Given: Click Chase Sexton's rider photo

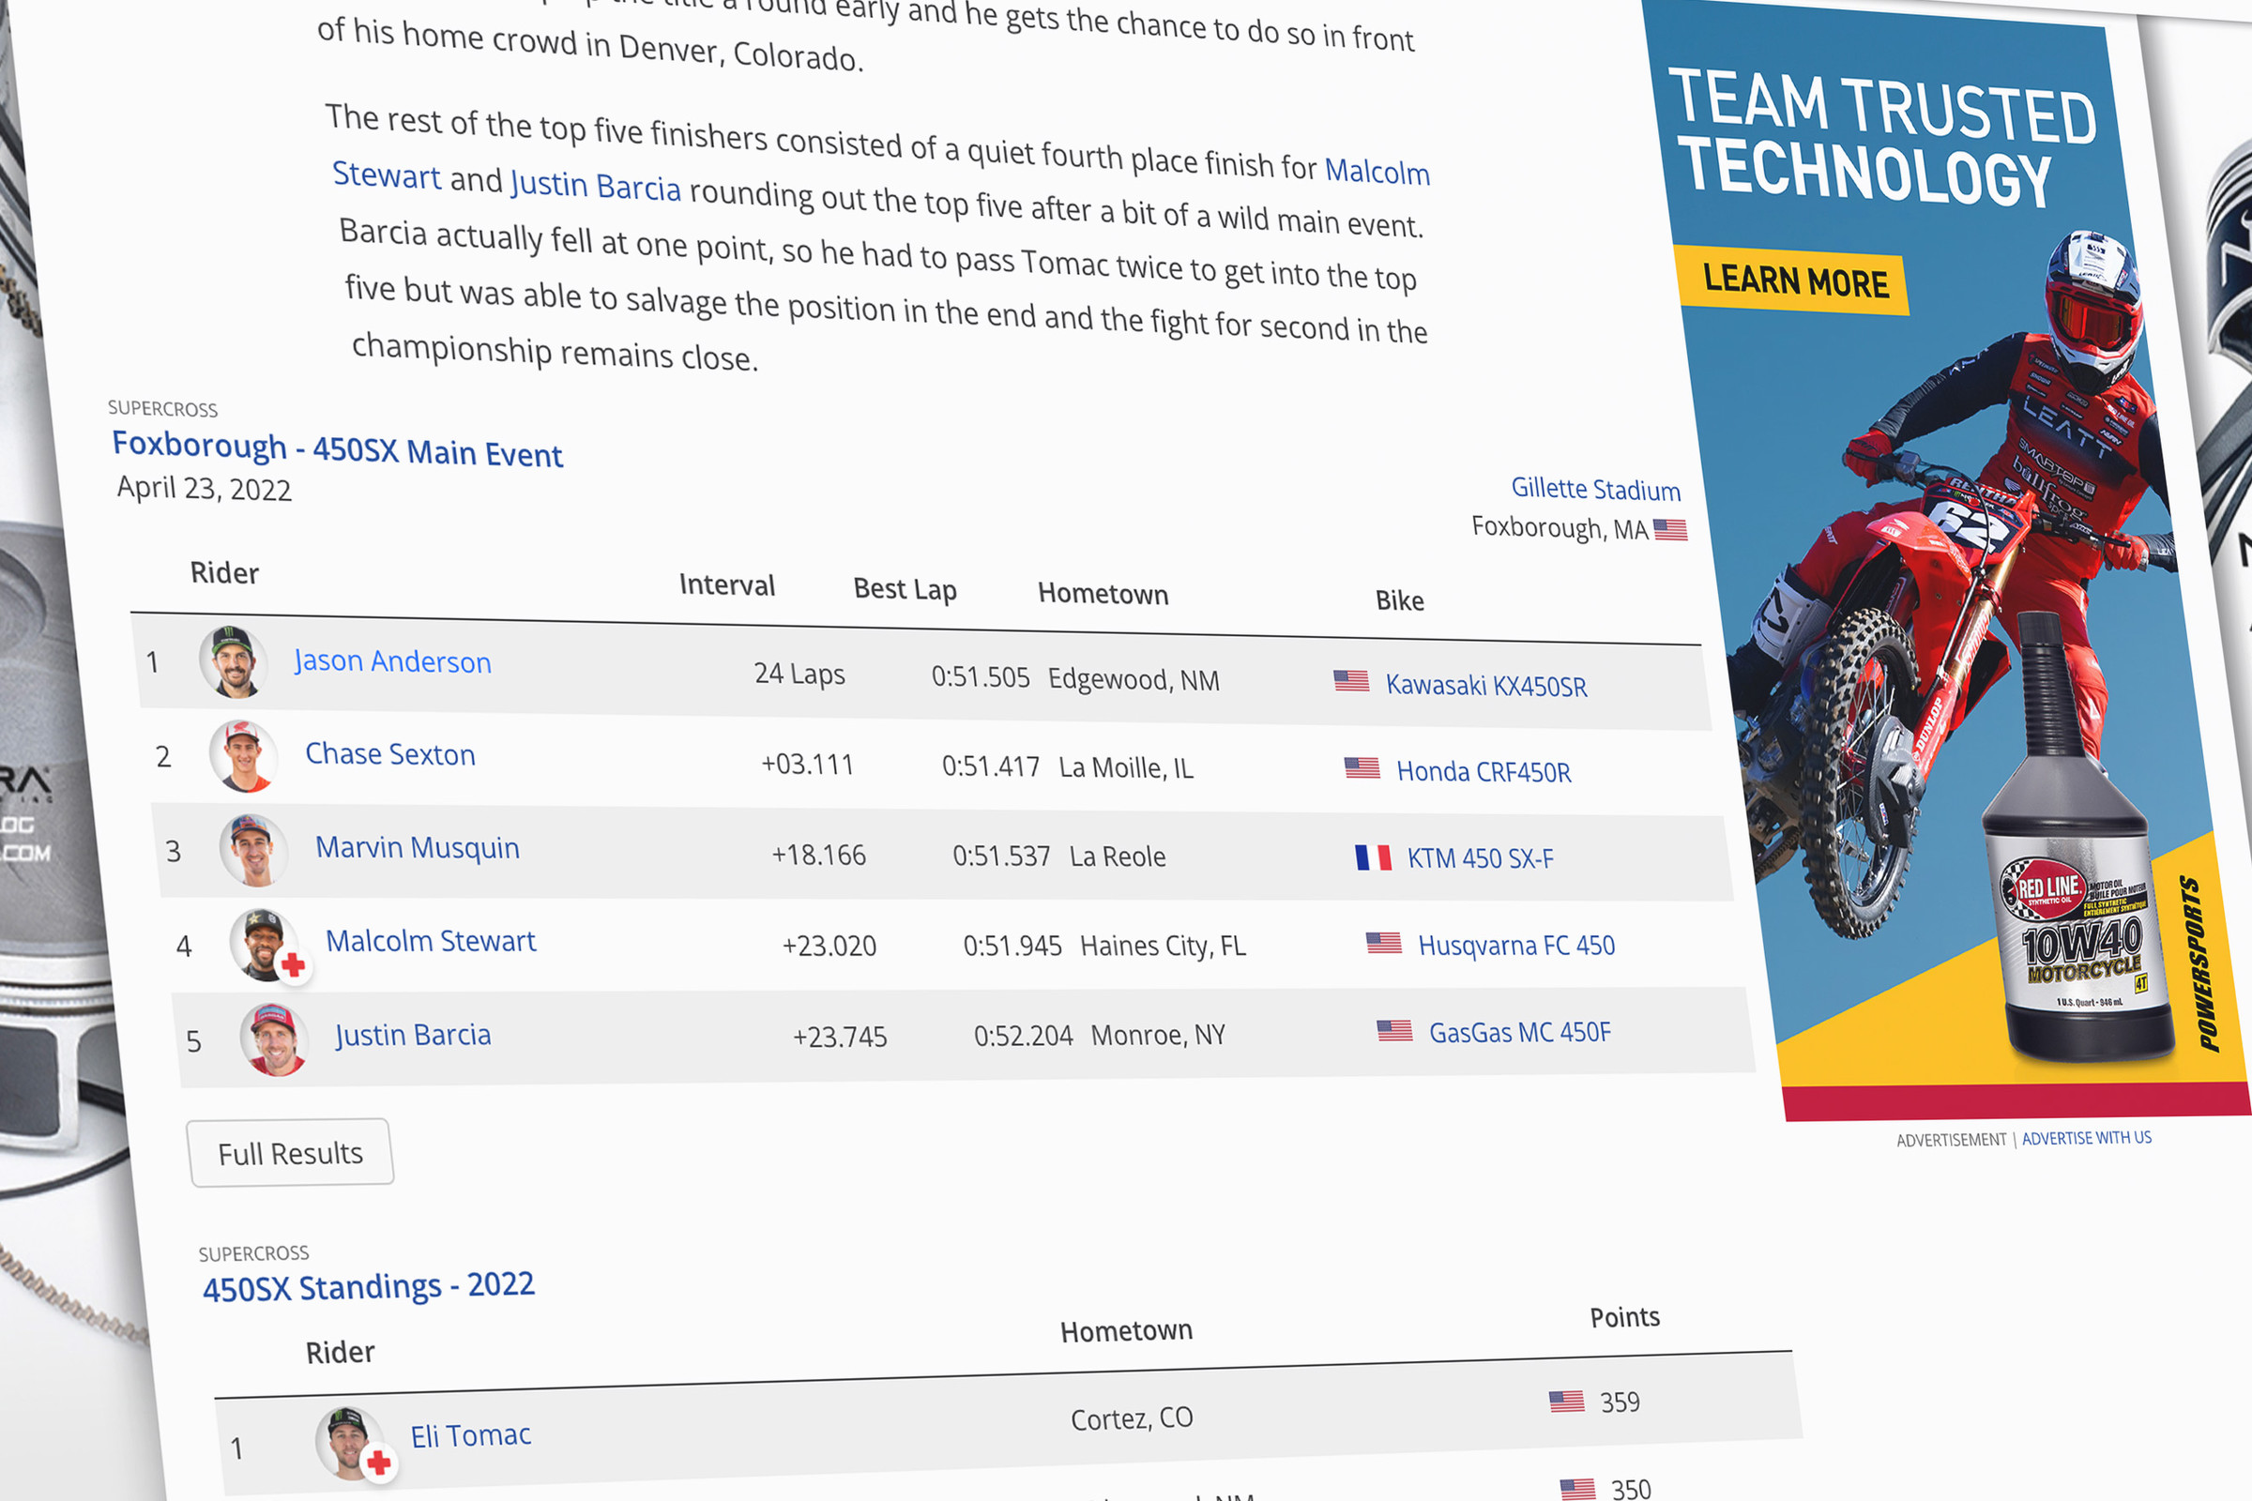Looking at the screenshot, I should (x=243, y=755).
